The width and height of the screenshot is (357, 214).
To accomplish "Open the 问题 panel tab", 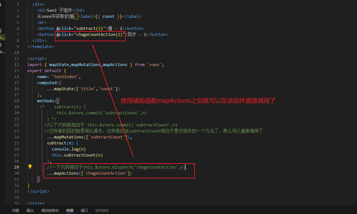I will click(x=16, y=211).
